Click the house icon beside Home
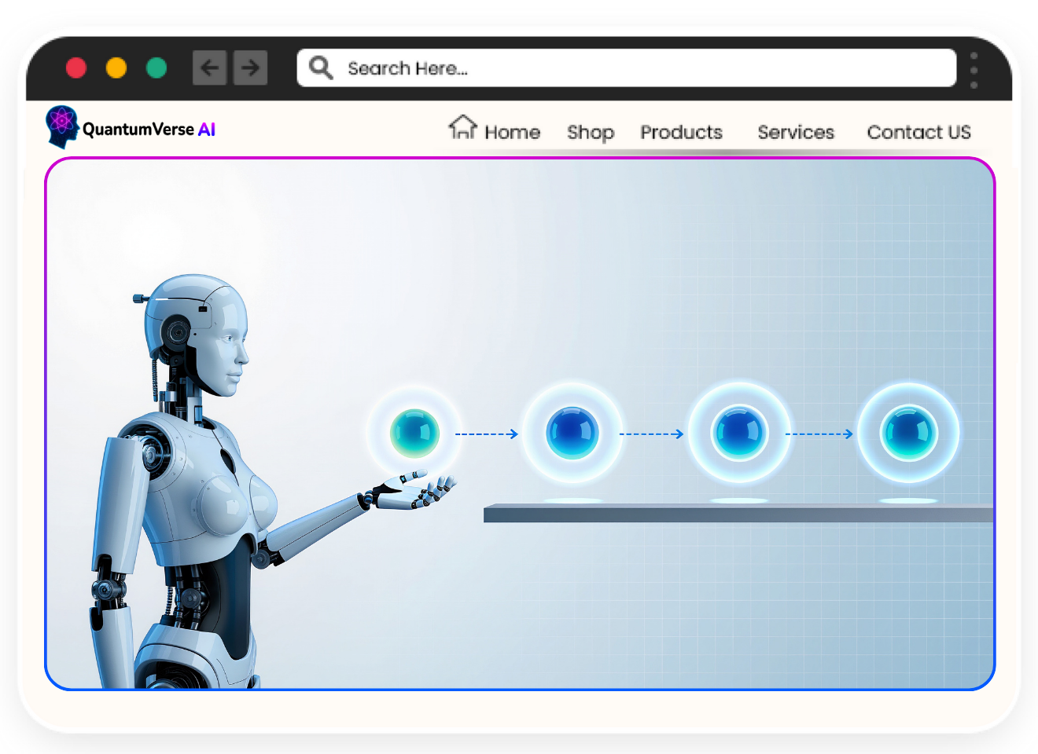 (x=462, y=127)
